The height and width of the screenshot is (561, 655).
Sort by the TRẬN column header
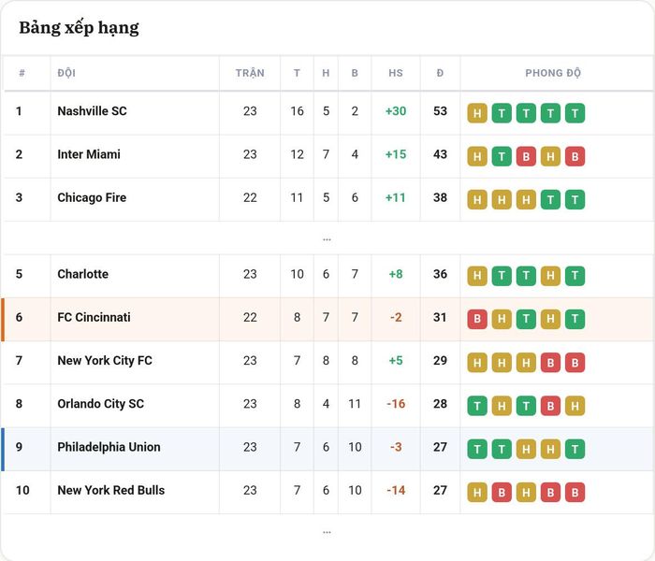click(250, 73)
